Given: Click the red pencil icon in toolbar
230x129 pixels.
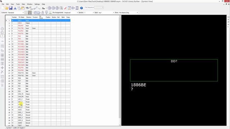Looking at the screenshot, I should pyautogui.click(x=65, y=8).
